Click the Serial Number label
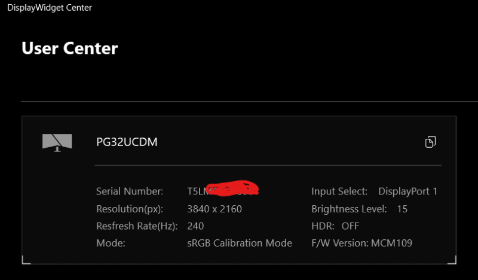This screenshot has width=478, height=280. coord(130,191)
